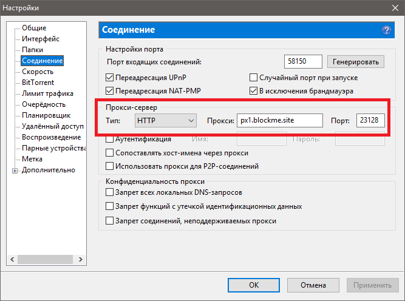Screen dimensions: 405x301
Task: Check Запрет функций с утечкой идентификационных данных
Action: (x=109, y=206)
